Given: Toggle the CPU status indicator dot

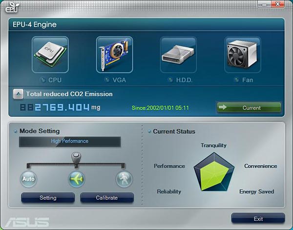Looking at the screenshot, I should tap(43, 80).
